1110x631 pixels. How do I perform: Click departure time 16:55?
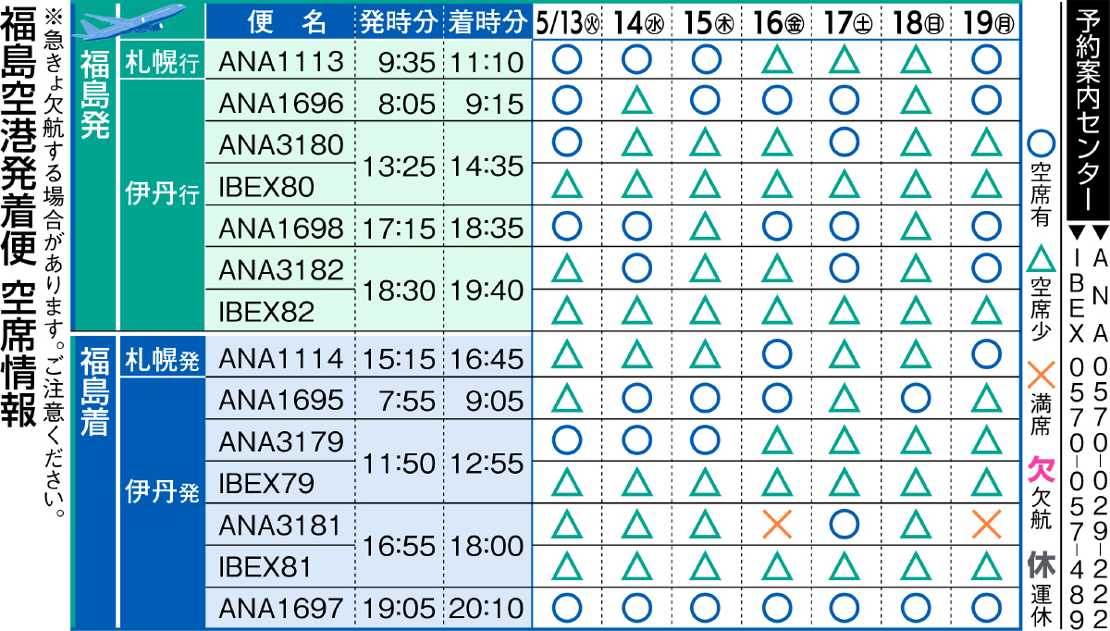pyautogui.click(x=398, y=545)
